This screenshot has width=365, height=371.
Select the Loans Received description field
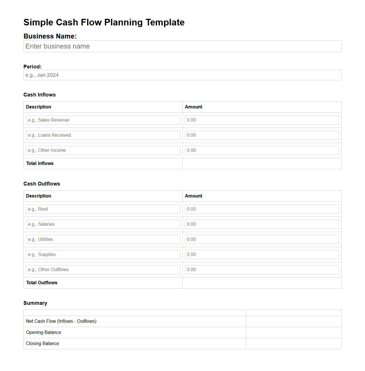(x=103, y=135)
